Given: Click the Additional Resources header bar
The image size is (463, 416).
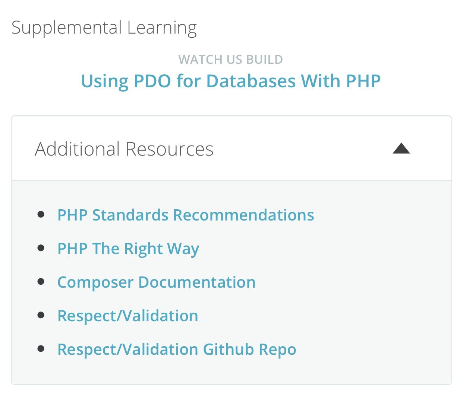Looking at the screenshot, I should click(231, 148).
